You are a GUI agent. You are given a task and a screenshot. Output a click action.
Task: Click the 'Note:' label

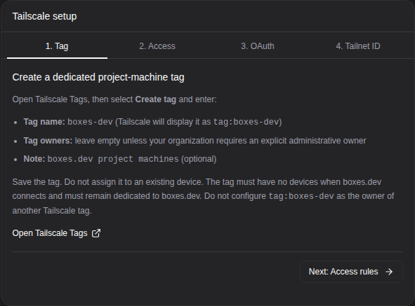click(x=34, y=159)
